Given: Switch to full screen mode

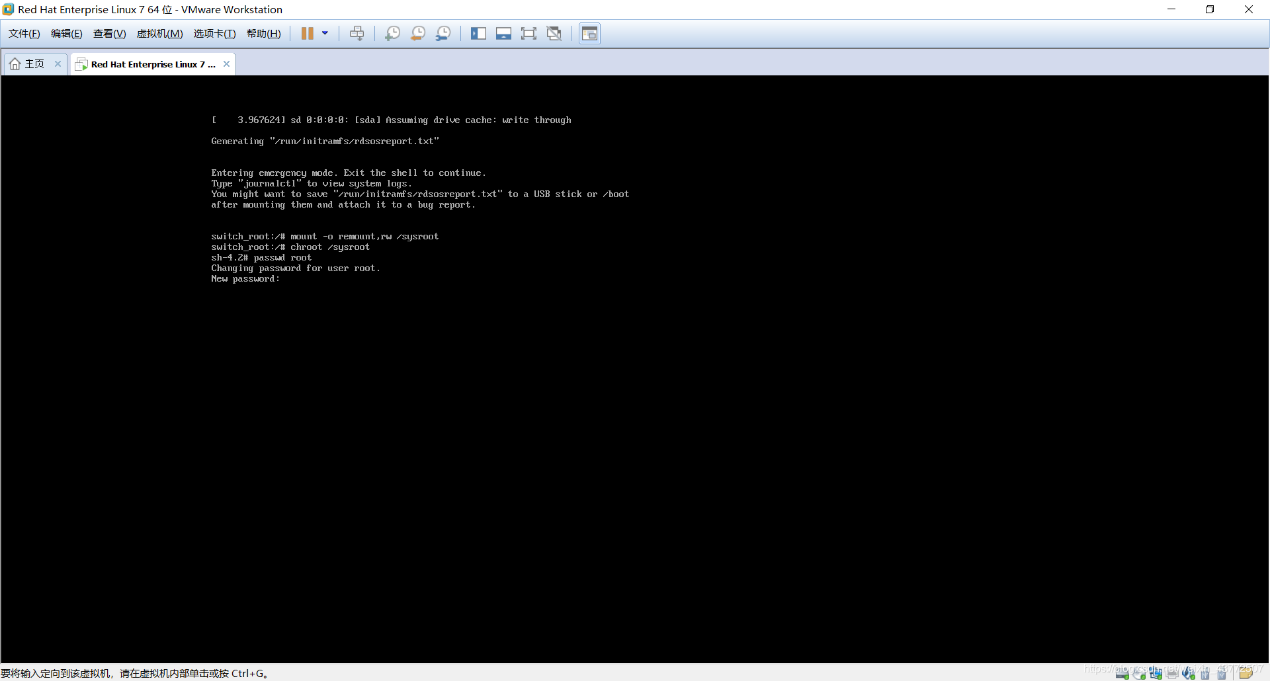Looking at the screenshot, I should 529,33.
